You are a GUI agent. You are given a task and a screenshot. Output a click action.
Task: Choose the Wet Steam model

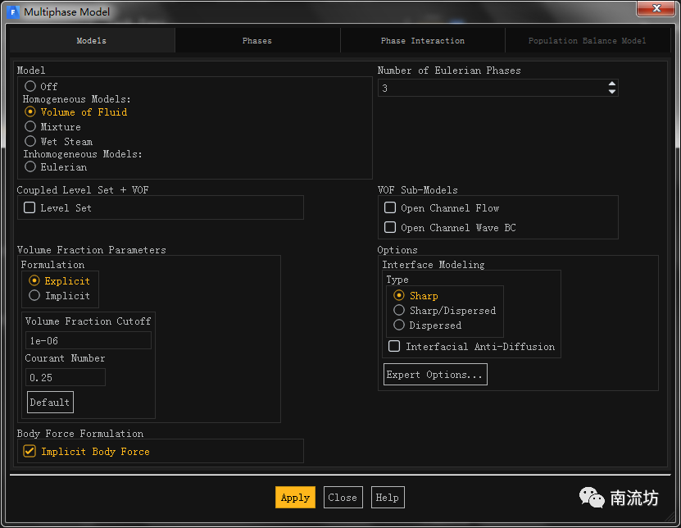[30, 141]
